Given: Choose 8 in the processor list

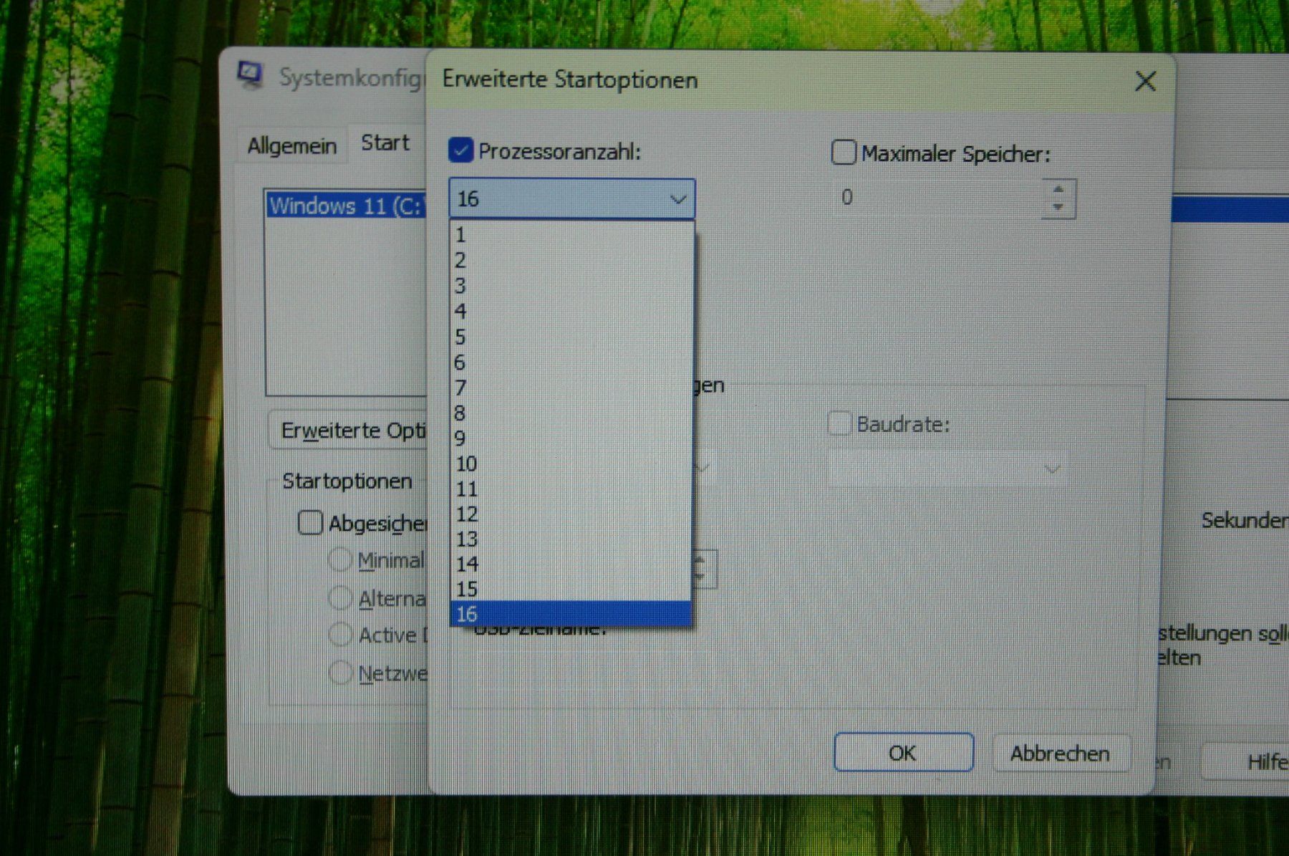Looking at the screenshot, I should click(x=571, y=413).
